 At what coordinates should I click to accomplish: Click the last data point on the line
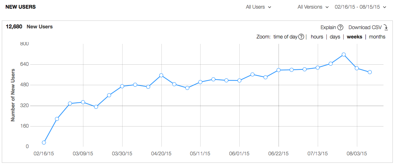(x=370, y=72)
